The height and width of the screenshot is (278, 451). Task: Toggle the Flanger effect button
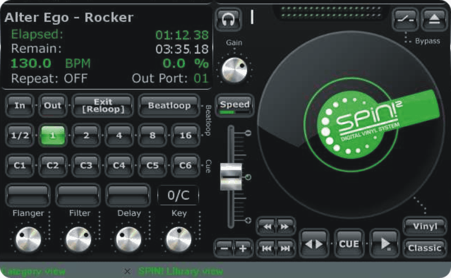coord(28,195)
